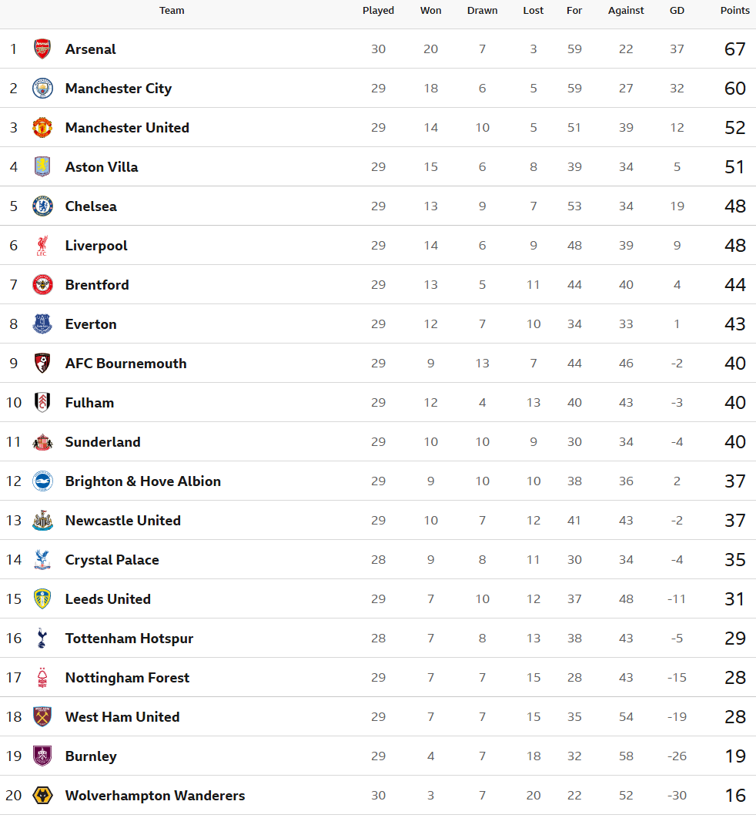Click the Arsenal club crest icon
The width and height of the screenshot is (756, 818).
coord(42,49)
